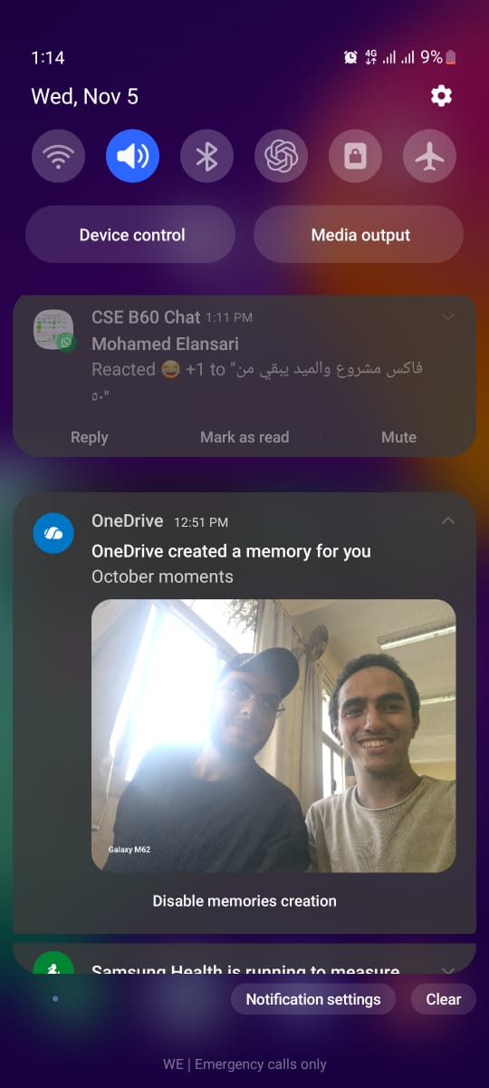This screenshot has width=489, height=1088.
Task: Open the October moments memory photo
Action: pyautogui.click(x=273, y=736)
